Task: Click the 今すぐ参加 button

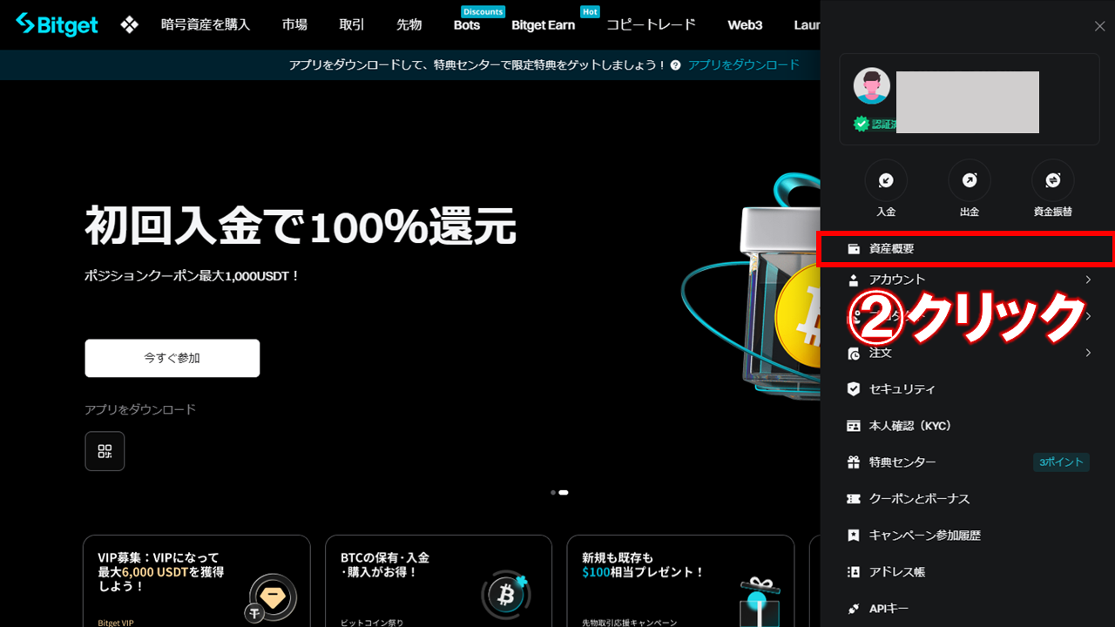Action: (172, 357)
